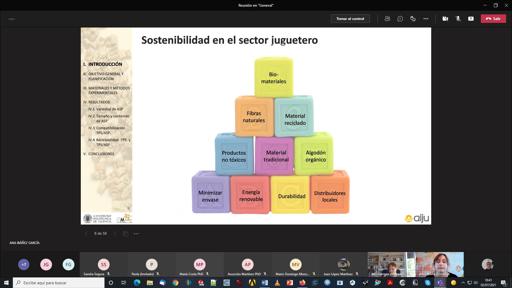512x288 pixels.
Task: Click the slide layout view icon
Action: [x=125, y=234]
